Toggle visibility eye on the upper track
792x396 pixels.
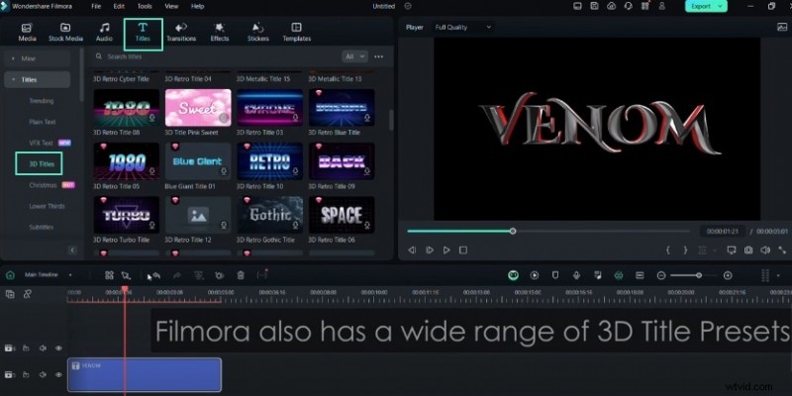coord(58,347)
